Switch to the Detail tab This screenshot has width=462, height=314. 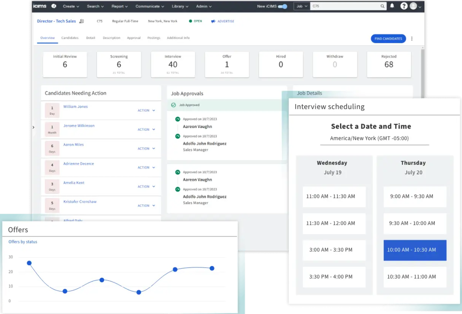(x=91, y=38)
